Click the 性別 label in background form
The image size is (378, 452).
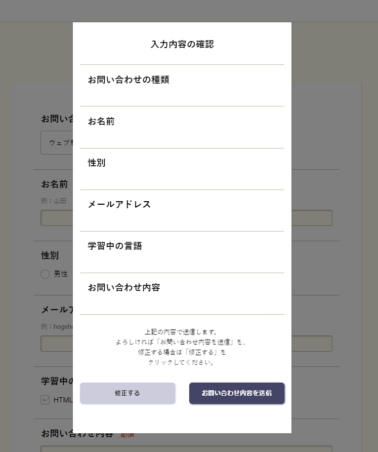[50, 255]
